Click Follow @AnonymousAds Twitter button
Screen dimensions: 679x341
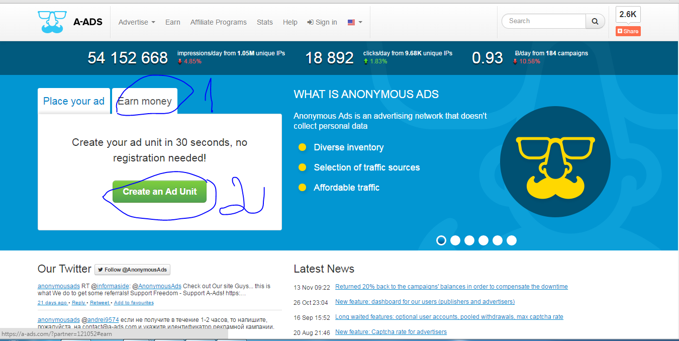point(133,270)
